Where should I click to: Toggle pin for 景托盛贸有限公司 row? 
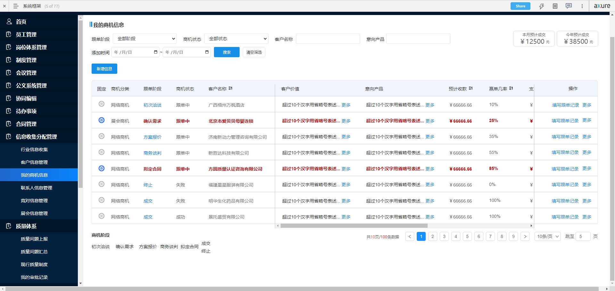(x=102, y=216)
